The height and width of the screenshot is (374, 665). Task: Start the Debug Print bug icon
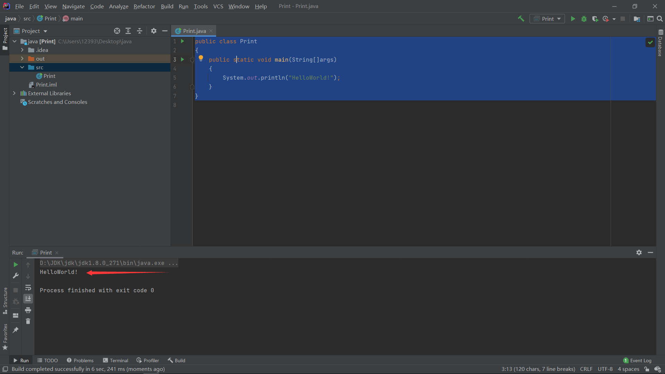[x=584, y=19]
